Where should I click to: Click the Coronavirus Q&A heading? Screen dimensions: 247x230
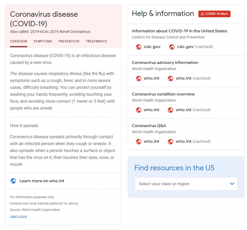coord(149,126)
